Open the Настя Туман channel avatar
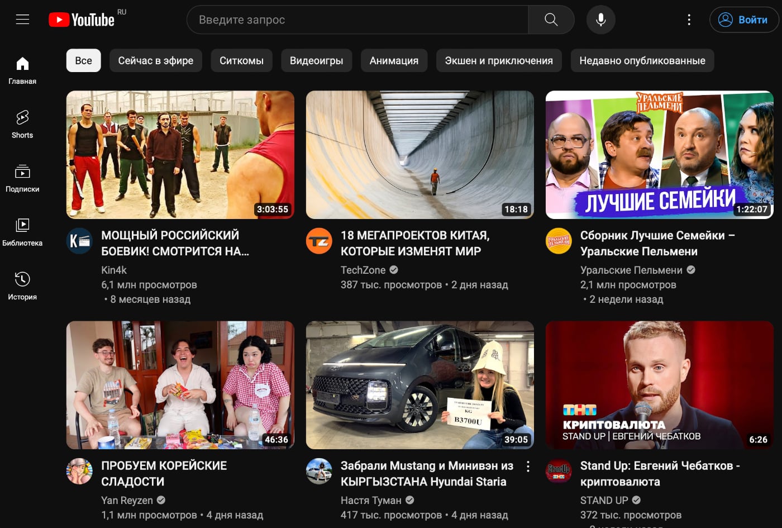 click(320, 472)
